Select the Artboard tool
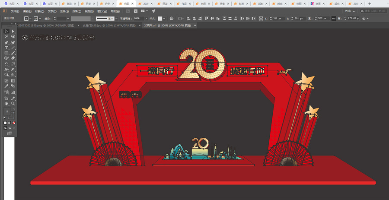This screenshot has height=200, width=389. coord(6,98)
